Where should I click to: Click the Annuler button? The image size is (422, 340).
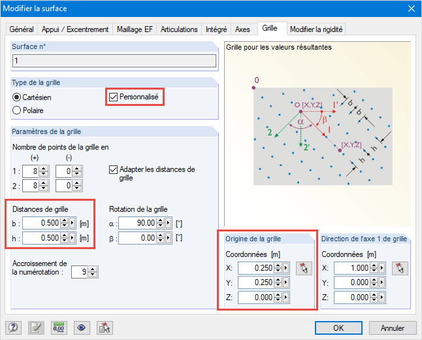(x=393, y=328)
